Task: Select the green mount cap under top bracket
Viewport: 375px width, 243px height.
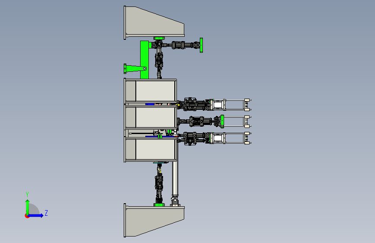Action: click(159, 38)
